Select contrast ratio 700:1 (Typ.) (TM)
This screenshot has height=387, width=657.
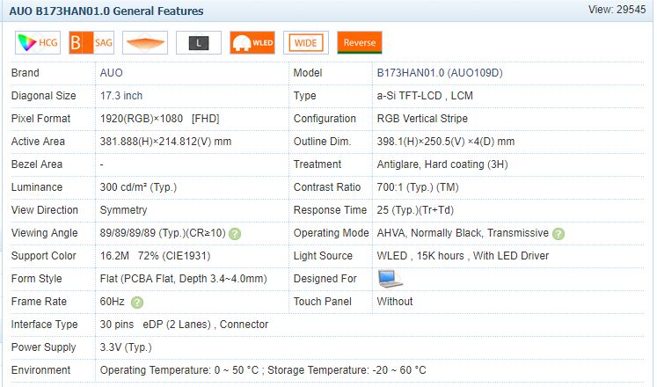coord(417,187)
